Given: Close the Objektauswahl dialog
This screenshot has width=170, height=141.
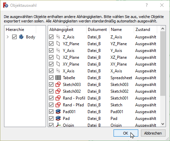Looking at the screenshot, I should coord(162,5).
